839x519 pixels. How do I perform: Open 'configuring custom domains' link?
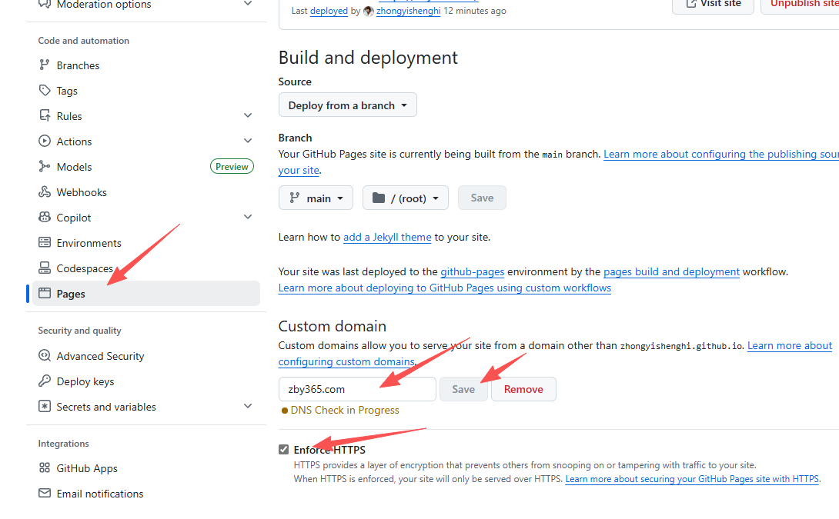coord(346,361)
